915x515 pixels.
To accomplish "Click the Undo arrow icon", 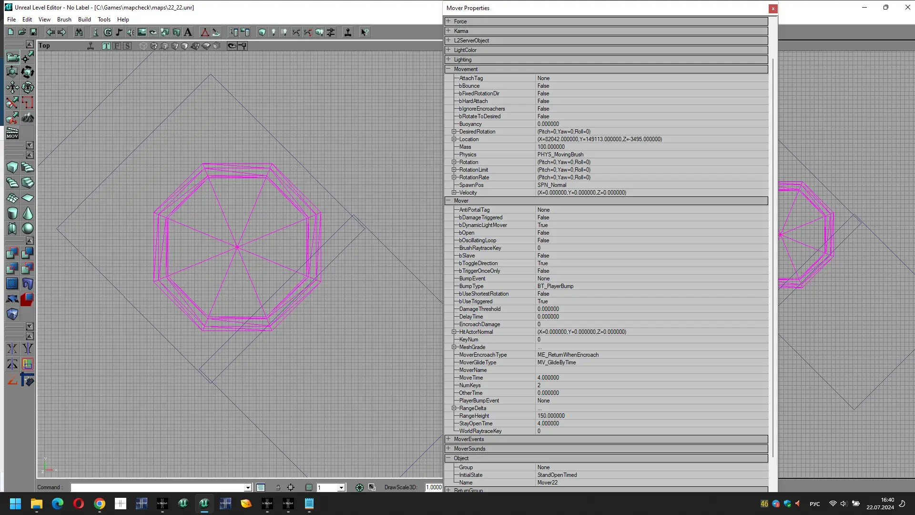I will click(50, 32).
